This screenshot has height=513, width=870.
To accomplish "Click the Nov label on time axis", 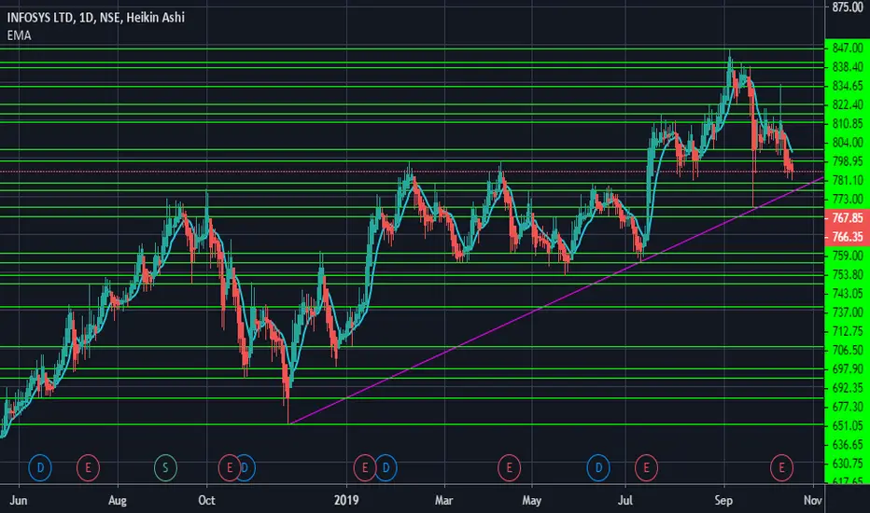I will [x=812, y=500].
